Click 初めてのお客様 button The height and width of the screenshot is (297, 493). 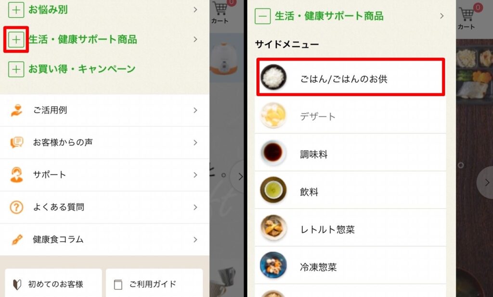point(53,283)
